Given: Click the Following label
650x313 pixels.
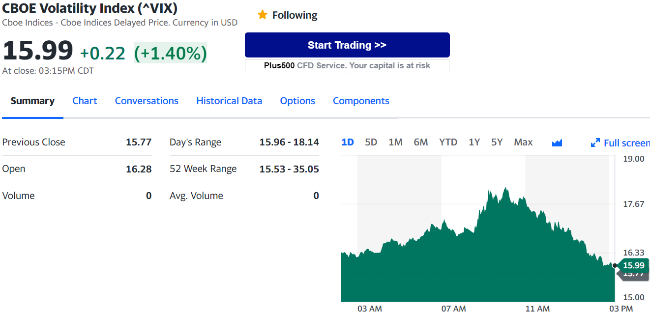Looking at the screenshot, I should [x=295, y=15].
